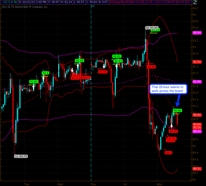Click the Wed label on time axis
Viewport: 206px width, 186px height.
60,184
